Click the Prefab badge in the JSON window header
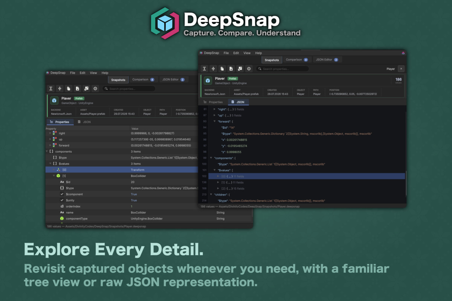The height and width of the screenshot is (301, 452). (x=232, y=79)
